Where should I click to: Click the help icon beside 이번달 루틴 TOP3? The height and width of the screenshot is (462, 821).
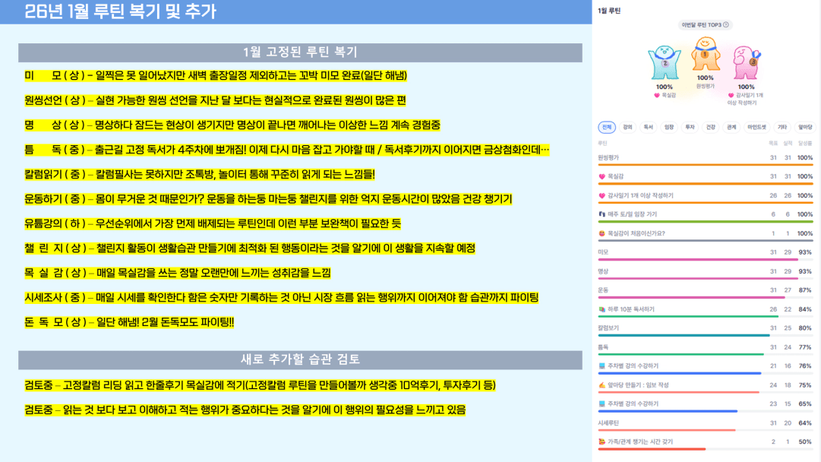click(726, 25)
